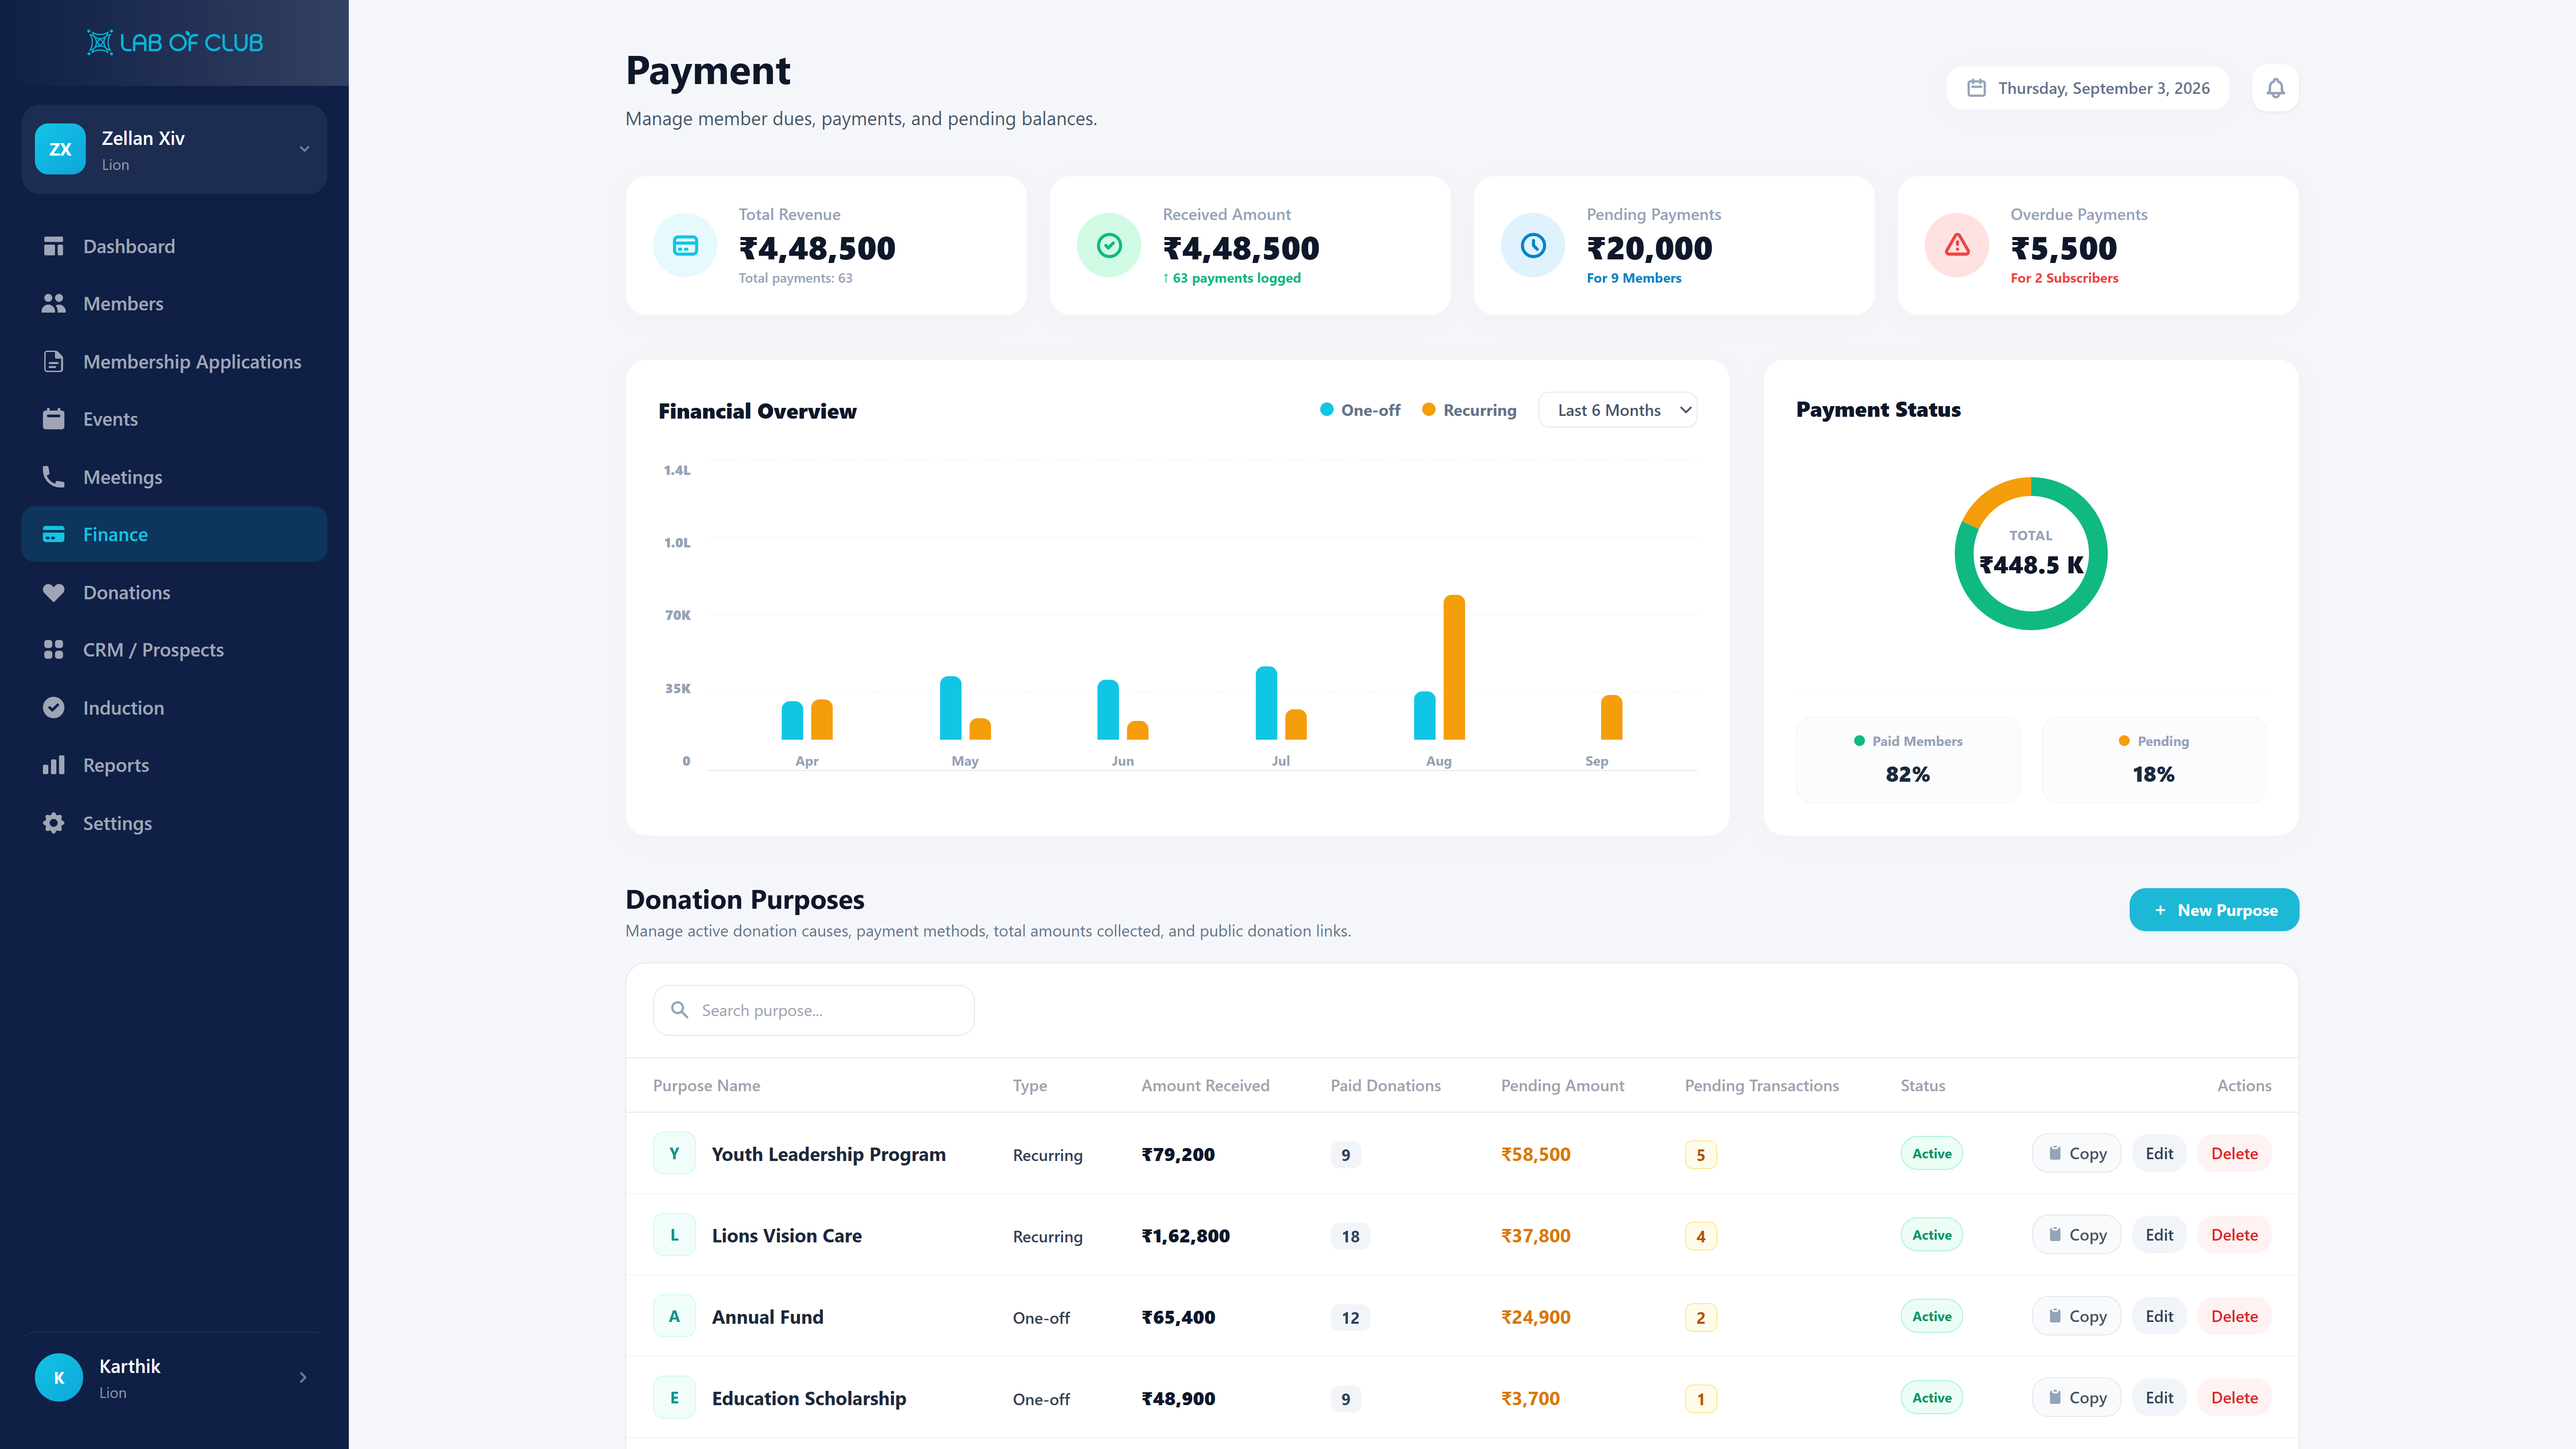Viewport: 2576px width, 1449px height.
Task: Click the Reports bar chart icon
Action: 54,765
